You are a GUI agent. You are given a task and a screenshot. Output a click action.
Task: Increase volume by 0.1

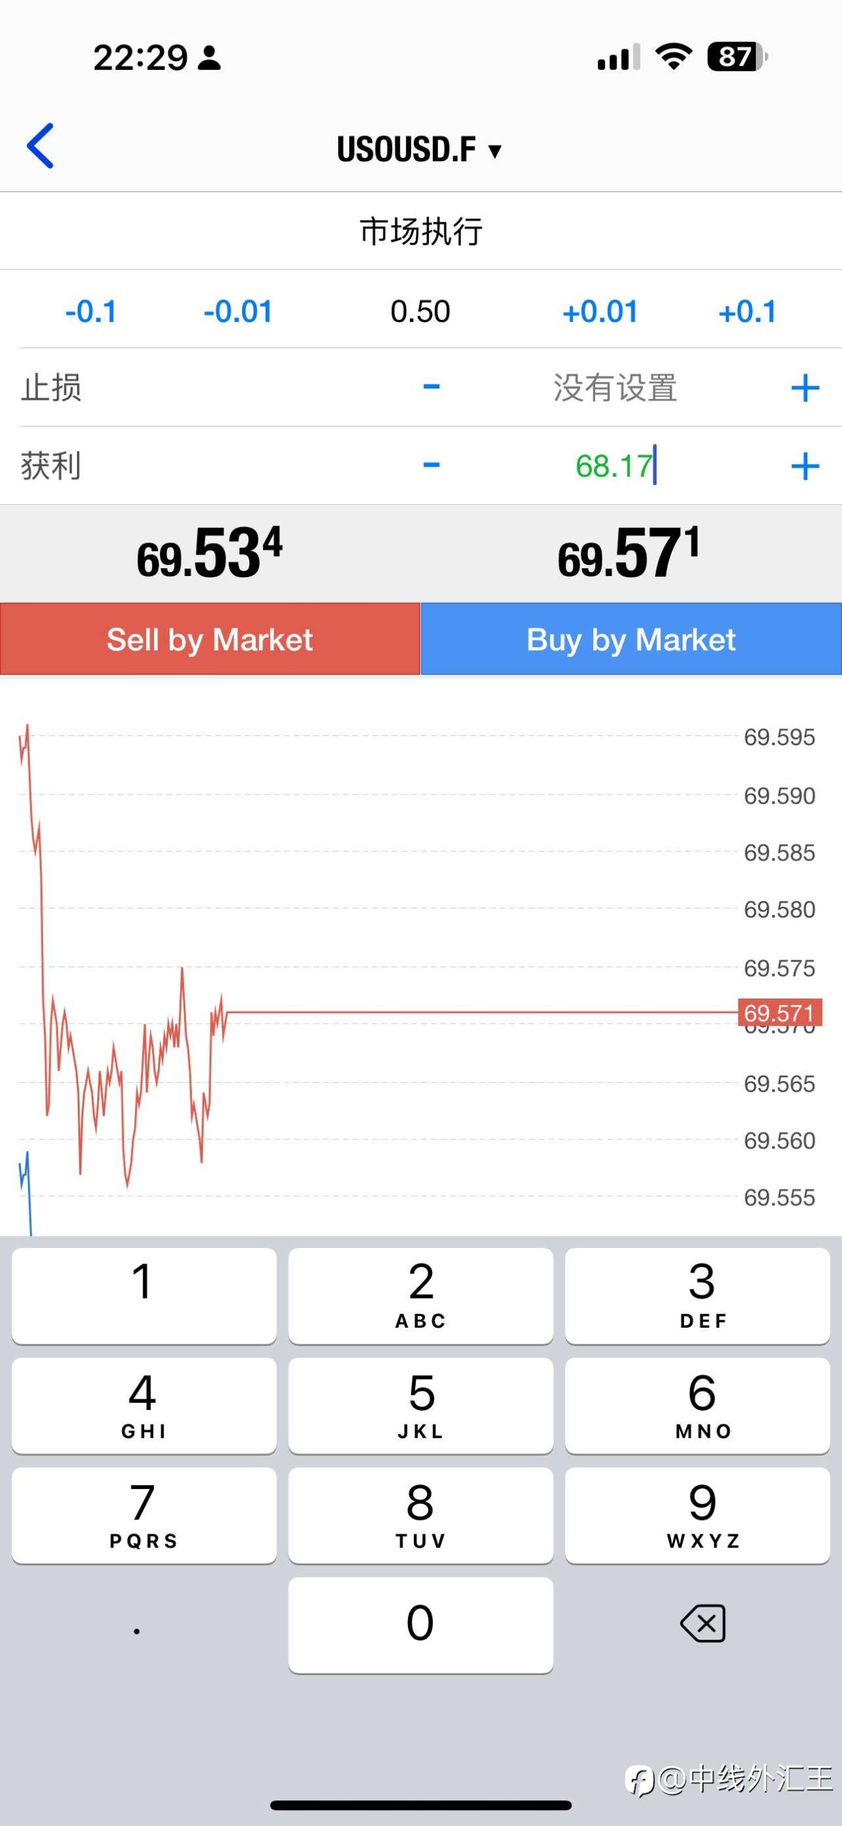tap(747, 312)
